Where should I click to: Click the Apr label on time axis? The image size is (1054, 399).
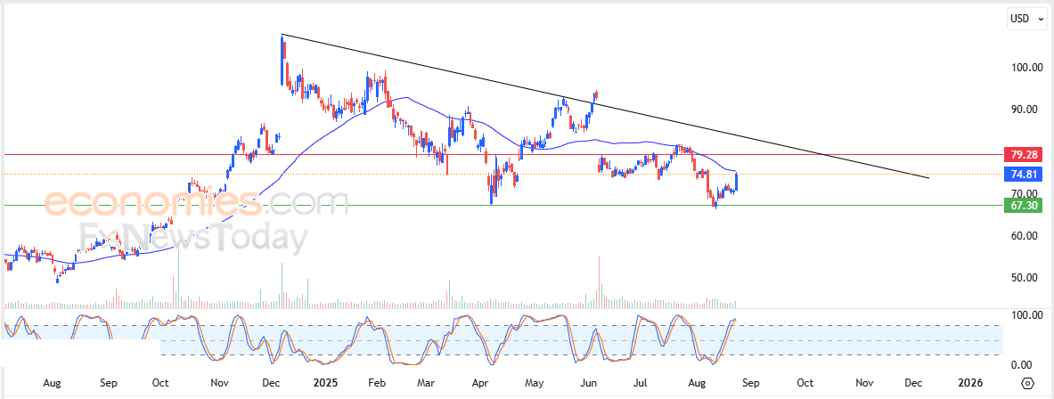click(479, 383)
